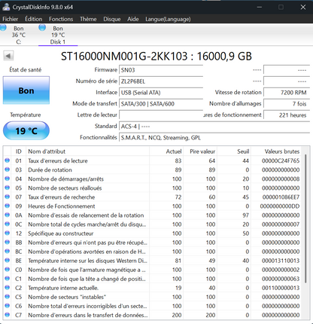Viewport: 313px width, 324px height.
Task: Open the Fichier menu
Action: click(x=11, y=19)
